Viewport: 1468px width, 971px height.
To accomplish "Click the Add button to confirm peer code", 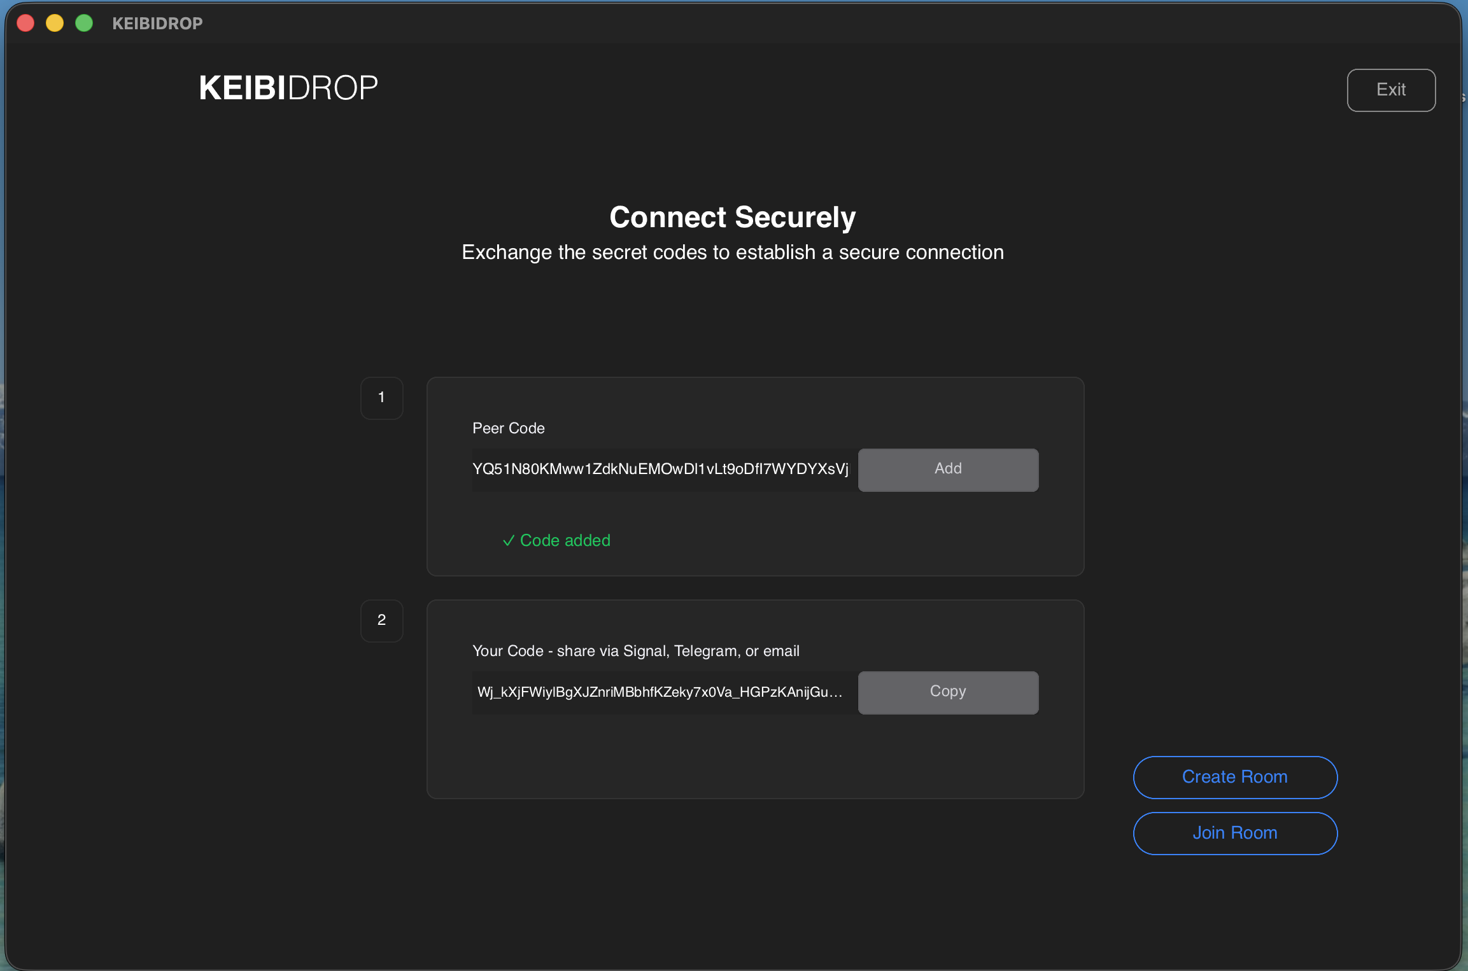I will (x=948, y=470).
